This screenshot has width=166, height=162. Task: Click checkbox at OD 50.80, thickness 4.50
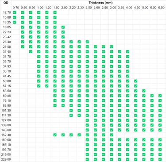(x=136, y=81)
